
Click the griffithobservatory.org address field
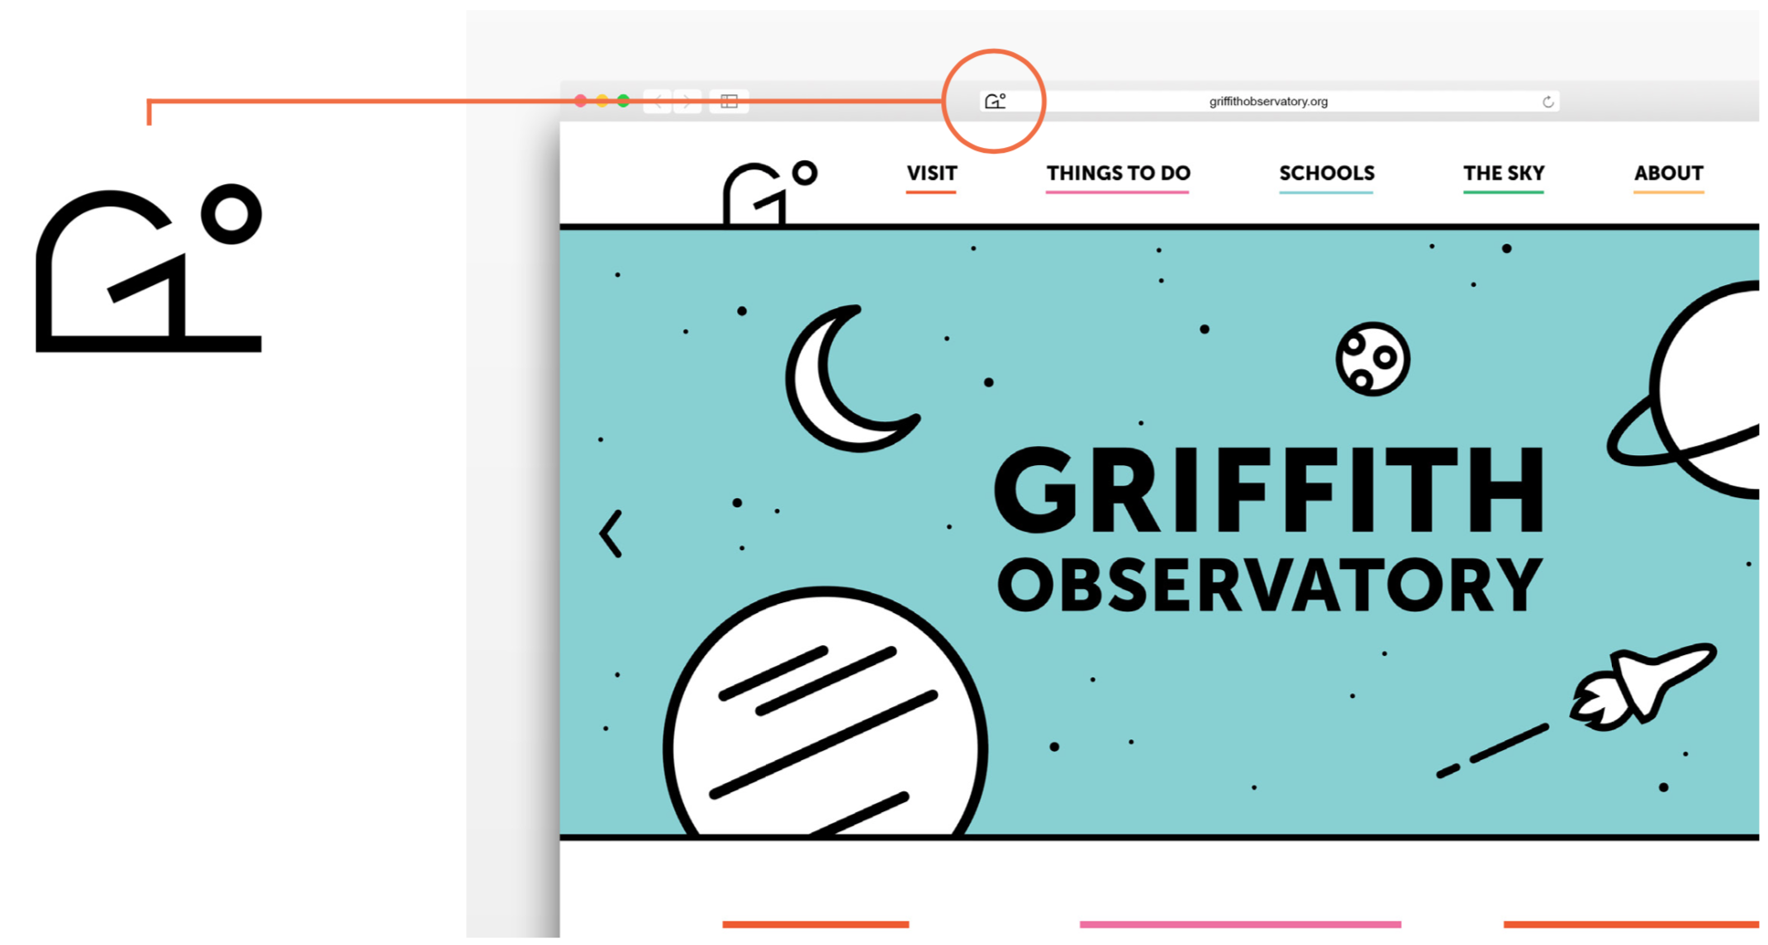pyautogui.click(x=1269, y=102)
